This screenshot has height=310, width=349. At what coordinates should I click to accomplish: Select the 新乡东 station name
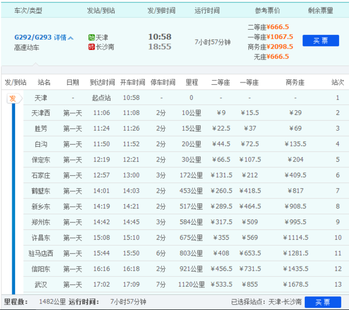click(x=41, y=207)
